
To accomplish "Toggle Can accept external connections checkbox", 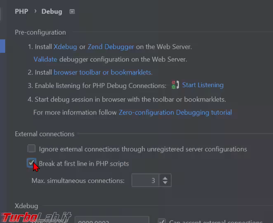I will pyautogui.click(x=162, y=221).
